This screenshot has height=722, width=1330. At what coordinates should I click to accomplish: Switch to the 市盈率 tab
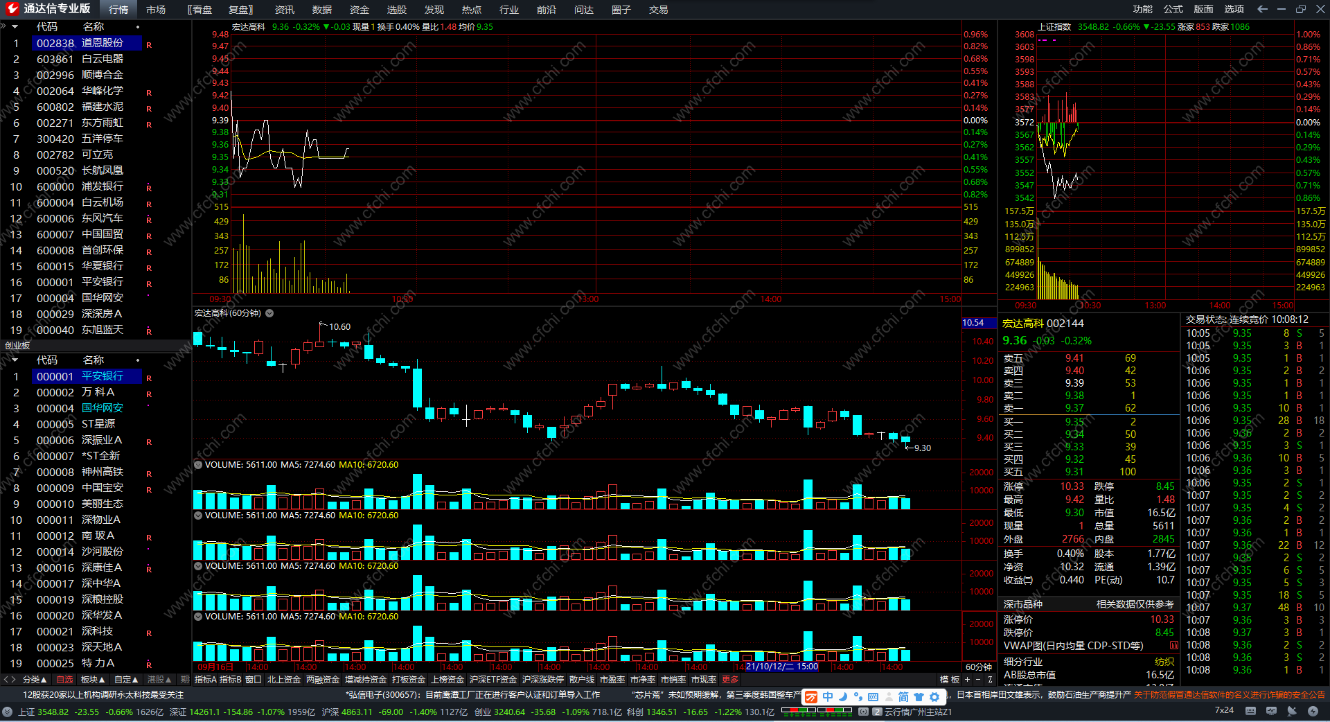pos(612,680)
